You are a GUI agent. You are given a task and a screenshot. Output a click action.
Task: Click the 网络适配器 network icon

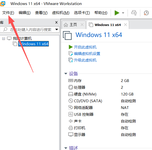click(71, 107)
